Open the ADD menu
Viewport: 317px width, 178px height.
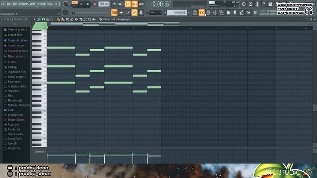(15, 4)
